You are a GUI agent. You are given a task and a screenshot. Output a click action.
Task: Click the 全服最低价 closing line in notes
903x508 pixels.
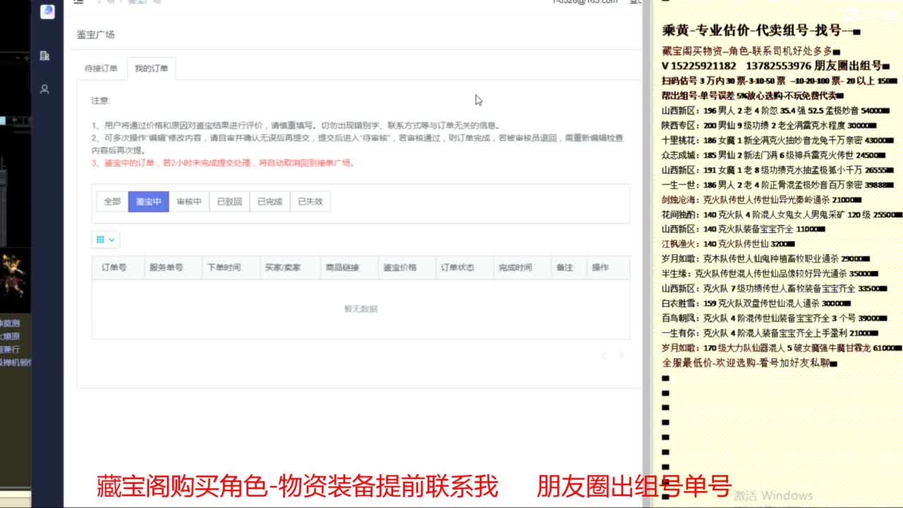point(749,363)
